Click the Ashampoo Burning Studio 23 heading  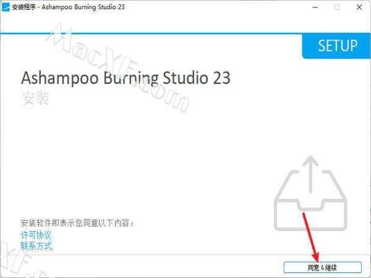[x=126, y=78]
